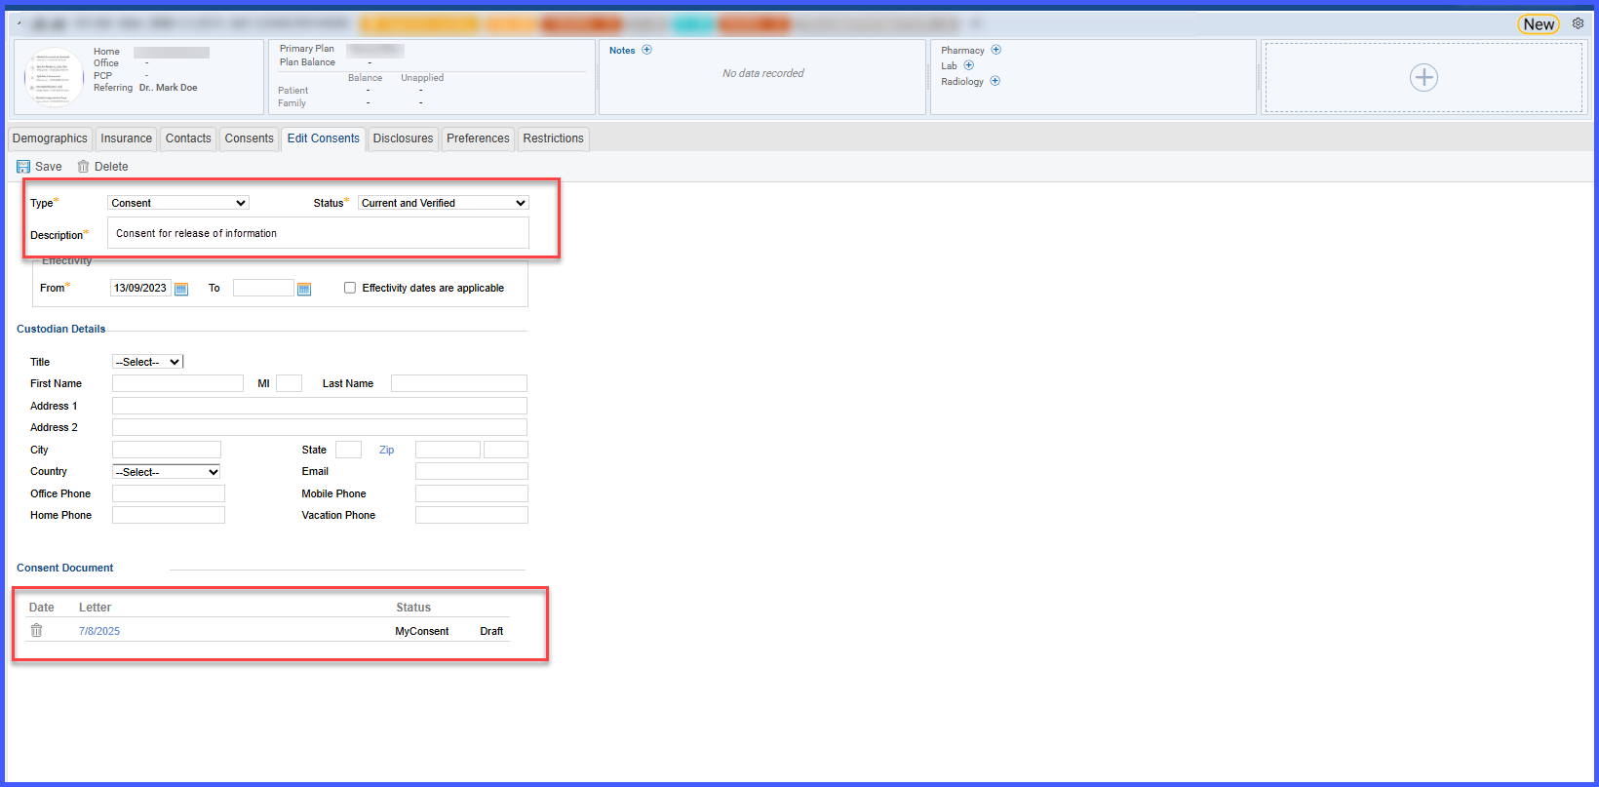Expand the Country select dropdown
Image resolution: width=1599 pixels, height=787 pixels.
(167, 472)
